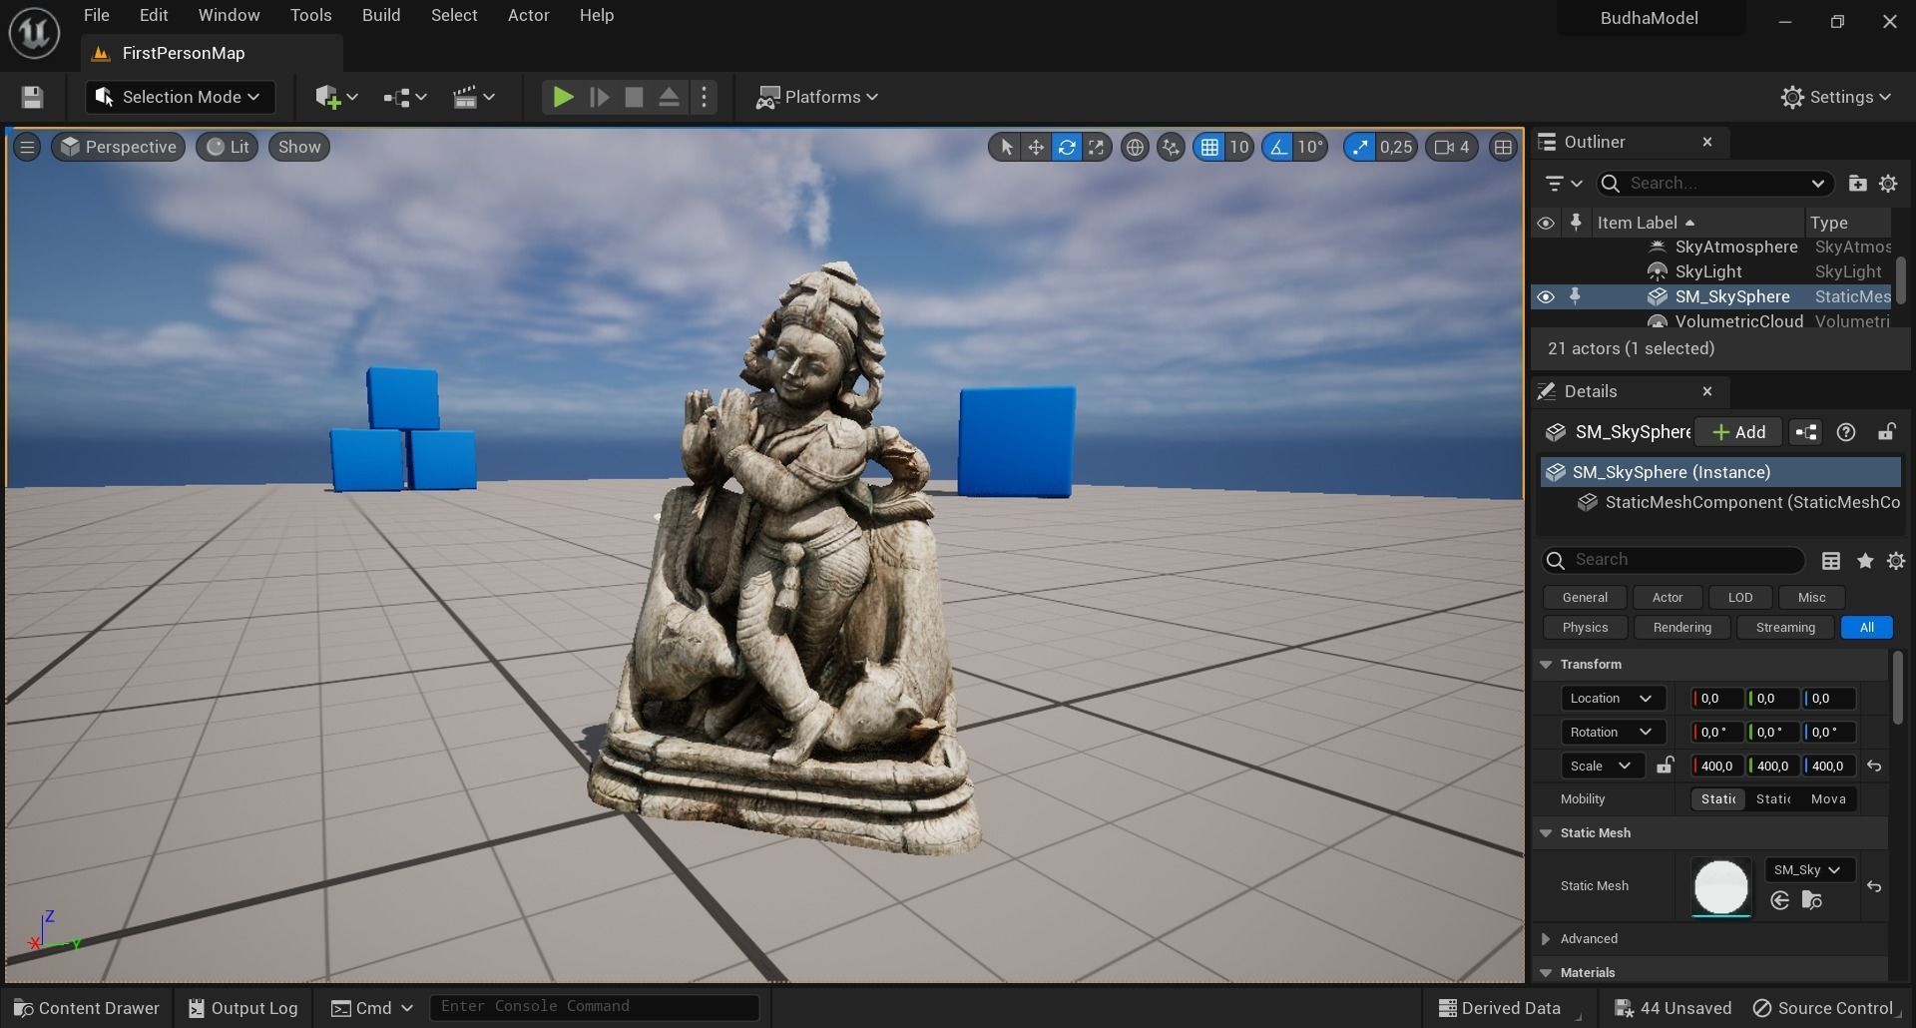
Task: Choose the Select objects tool in viewport
Action: (x=1006, y=148)
